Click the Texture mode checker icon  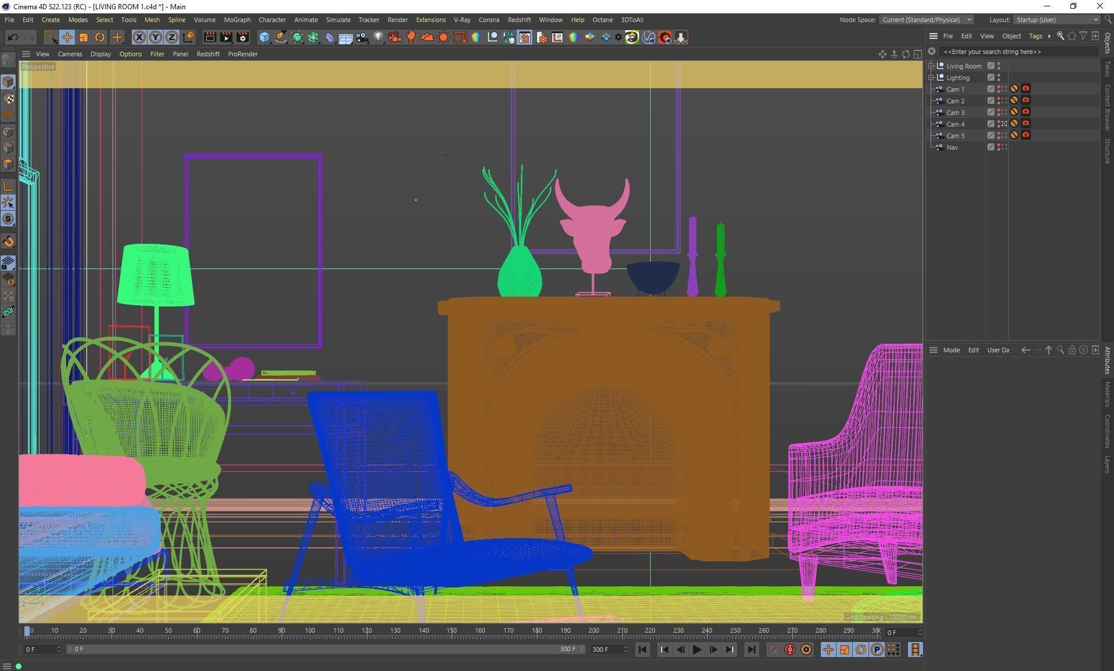point(8,99)
